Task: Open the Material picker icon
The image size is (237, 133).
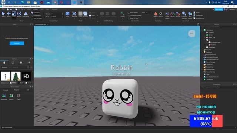Action: [x=74, y=14]
